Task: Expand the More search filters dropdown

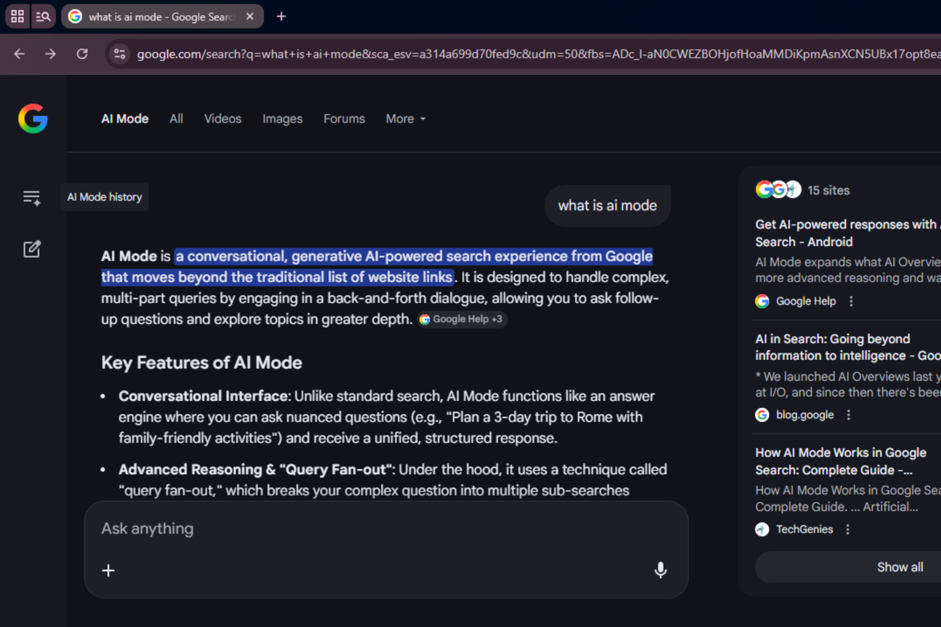Action: coord(405,119)
